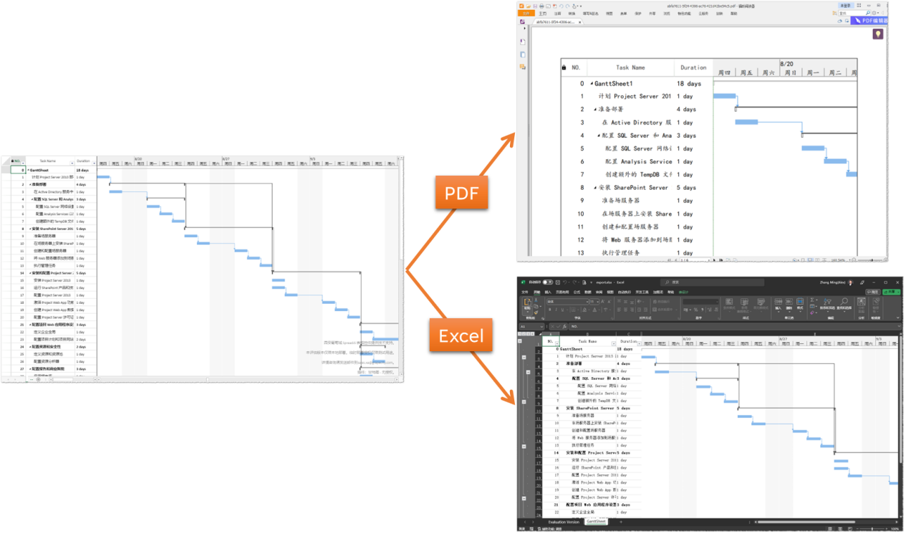Click the search magnifier in PDF viewer
The image size is (906, 534).
pyautogui.click(x=867, y=13)
